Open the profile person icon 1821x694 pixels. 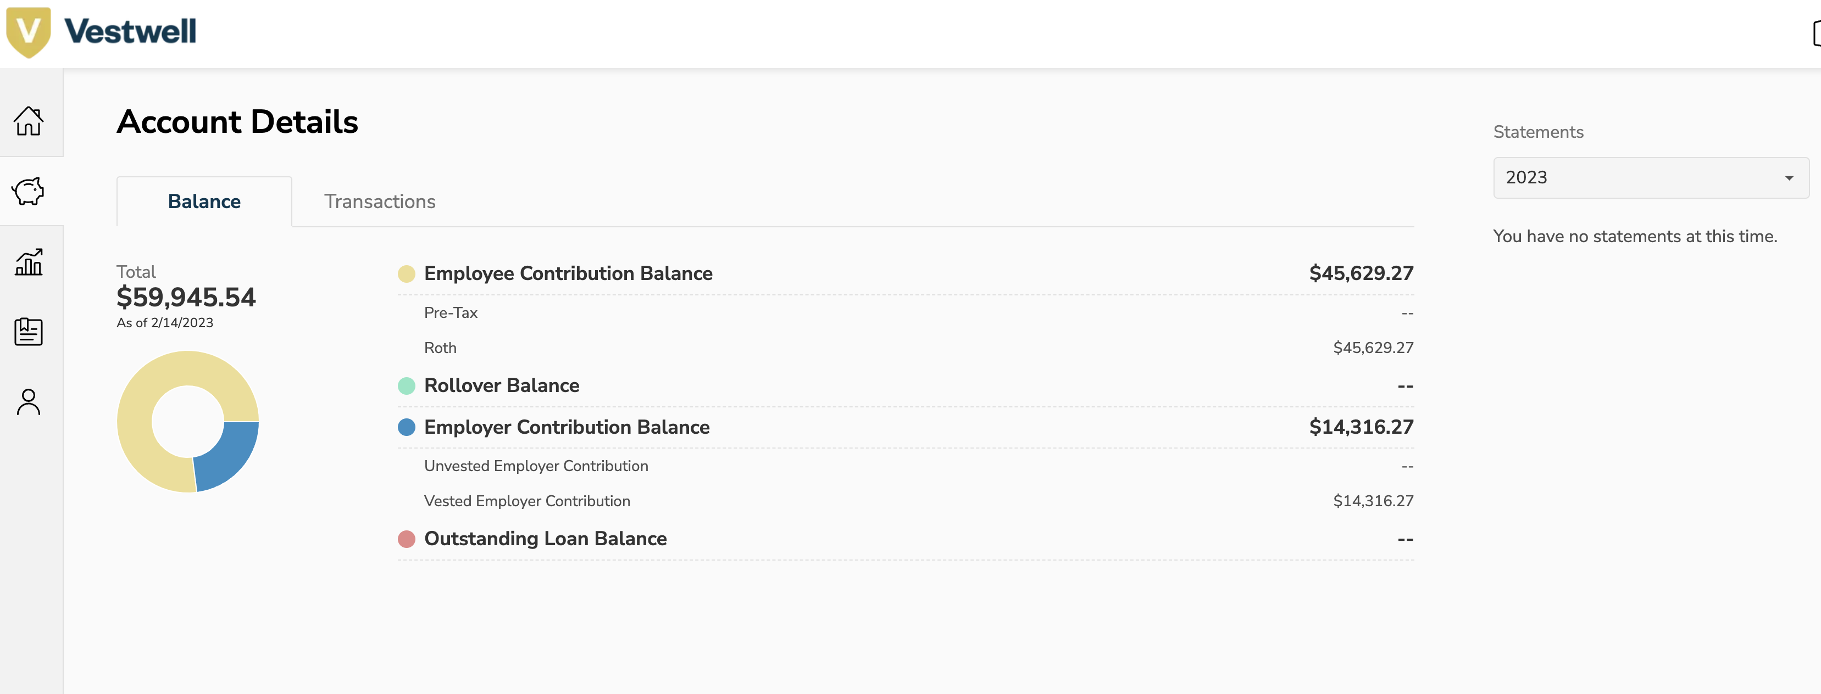pos(29,401)
